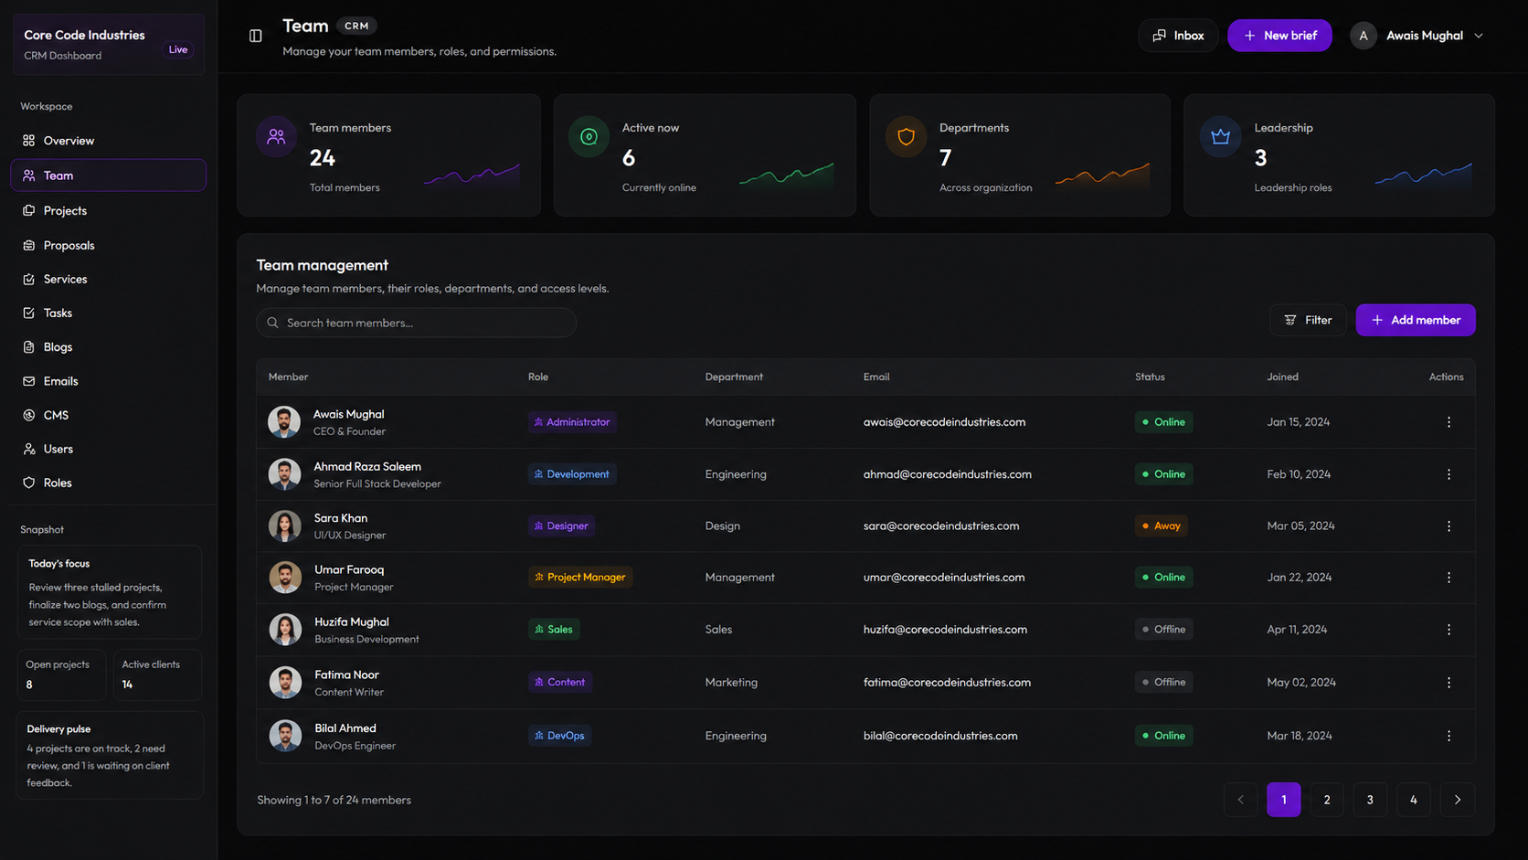
Task: Click the Emails envelope icon
Action: point(29,381)
